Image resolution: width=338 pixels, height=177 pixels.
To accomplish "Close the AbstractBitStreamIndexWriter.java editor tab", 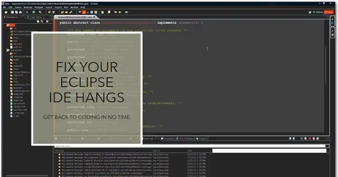I will (94, 17).
